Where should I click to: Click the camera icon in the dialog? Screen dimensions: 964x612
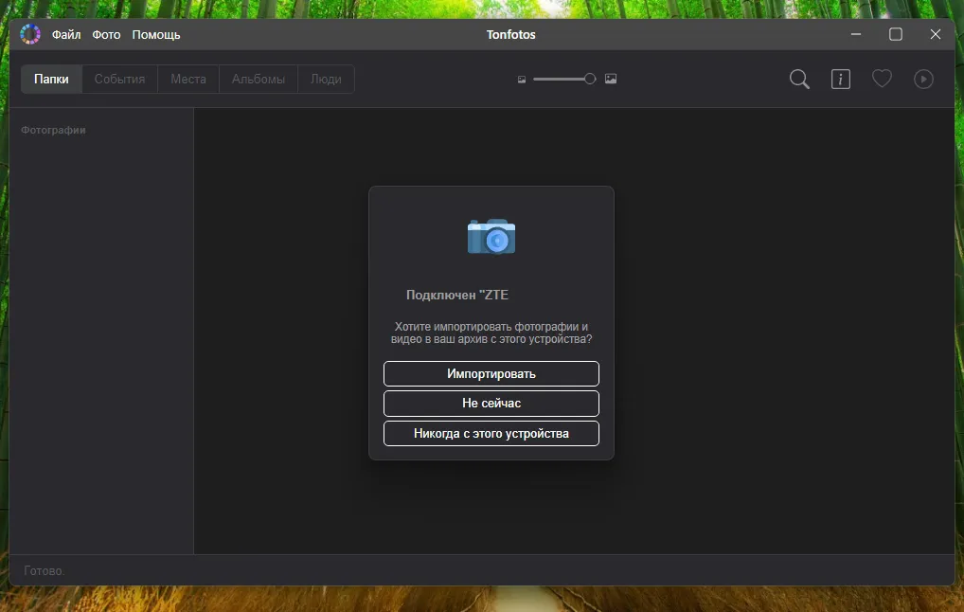click(491, 237)
